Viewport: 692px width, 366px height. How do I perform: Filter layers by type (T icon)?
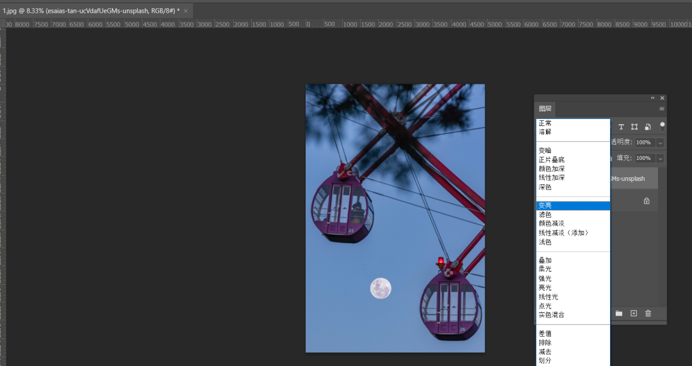[621, 127]
